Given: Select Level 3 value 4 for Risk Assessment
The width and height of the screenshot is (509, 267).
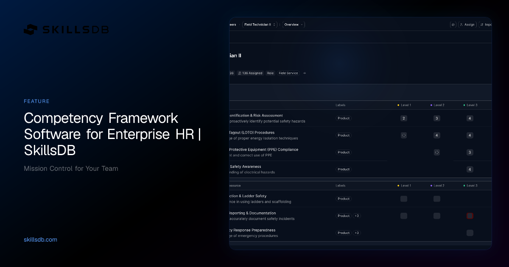Looking at the screenshot, I should [x=470, y=118].
